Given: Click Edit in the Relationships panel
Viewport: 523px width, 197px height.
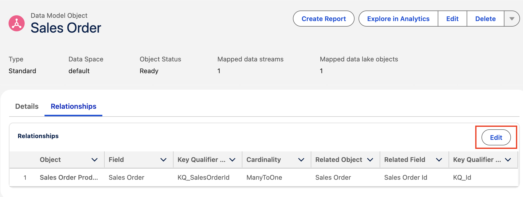Looking at the screenshot, I should pyautogui.click(x=496, y=137).
